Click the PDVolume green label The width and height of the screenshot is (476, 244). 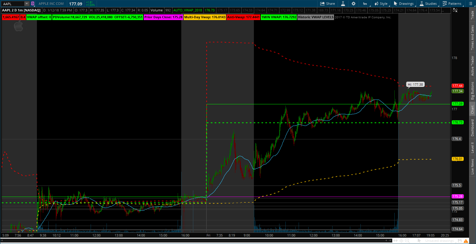pos(98,17)
